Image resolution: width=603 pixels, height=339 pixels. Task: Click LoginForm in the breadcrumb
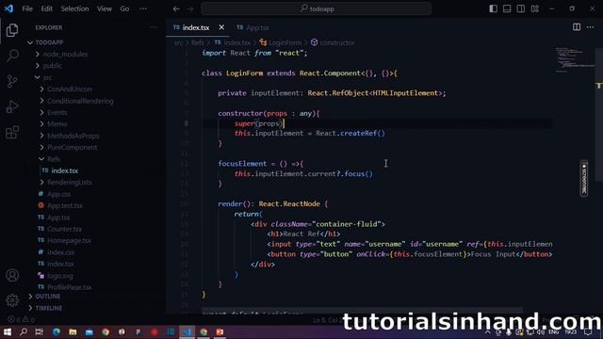tap(285, 42)
